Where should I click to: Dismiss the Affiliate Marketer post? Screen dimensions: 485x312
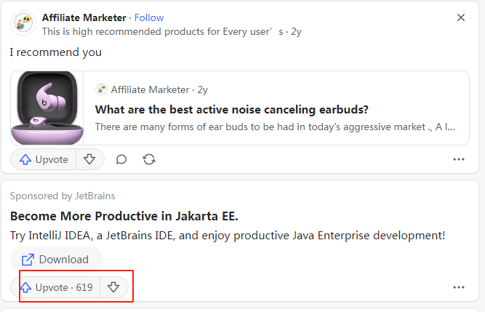coord(460,17)
